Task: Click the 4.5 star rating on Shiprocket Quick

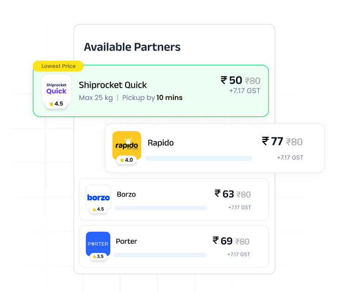Action: [56, 104]
